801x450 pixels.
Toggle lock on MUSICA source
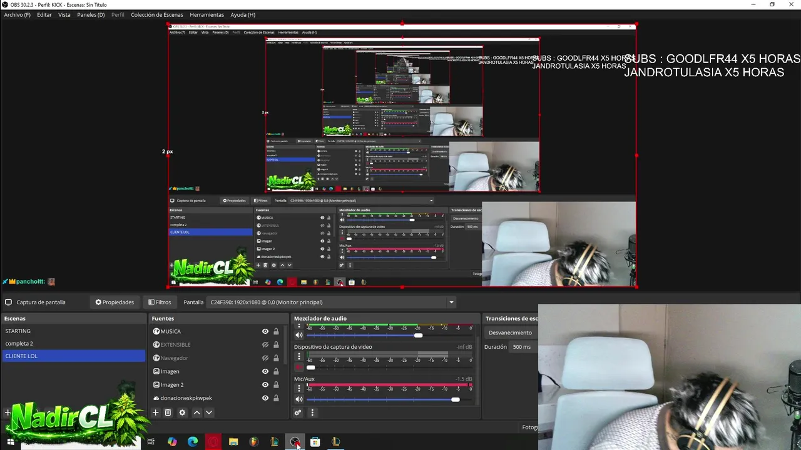click(x=276, y=332)
